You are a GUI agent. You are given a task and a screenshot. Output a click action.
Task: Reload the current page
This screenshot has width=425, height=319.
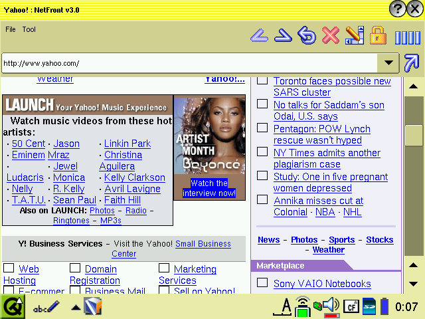[x=307, y=35]
